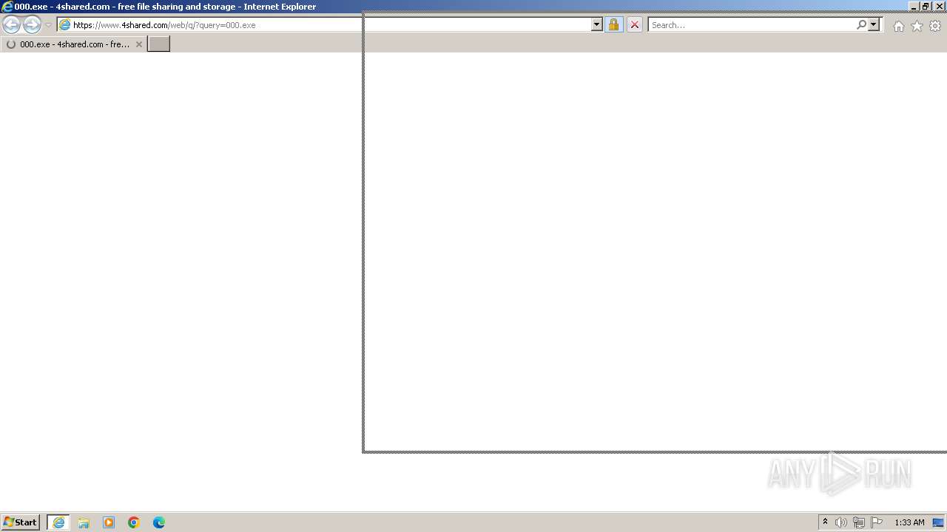Image resolution: width=947 pixels, height=532 pixels.
Task: Click the Internet Explorer title bar logo
Action: [x=7, y=7]
